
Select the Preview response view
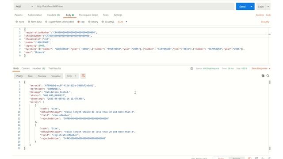coord(42,76)
